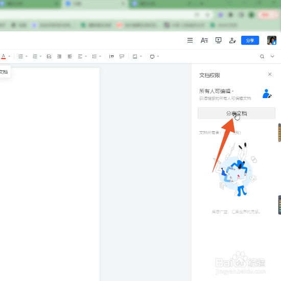This screenshot has height=281, width=281.
Task: Open the collaborator permissions icon in the header
Action: [x=232, y=40]
